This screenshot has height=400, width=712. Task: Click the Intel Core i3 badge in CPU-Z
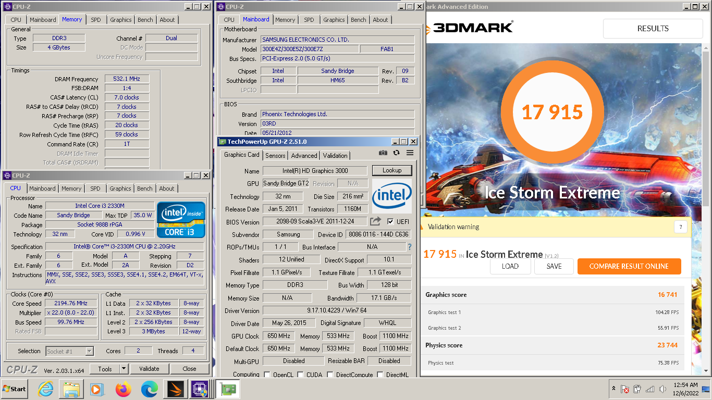[181, 219]
